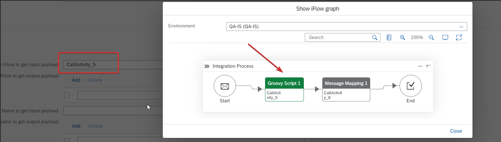Check the bottom partially visible checkbox
The image size is (501, 142).
coord(67,140)
